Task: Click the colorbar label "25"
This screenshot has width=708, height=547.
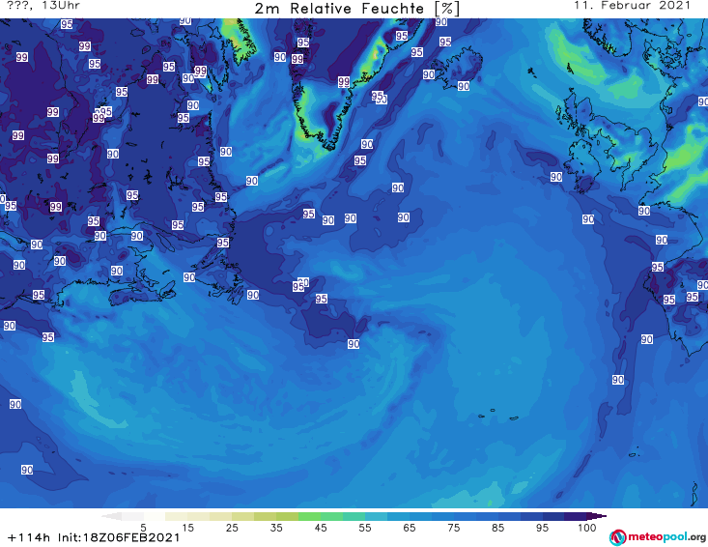Action: (x=232, y=528)
